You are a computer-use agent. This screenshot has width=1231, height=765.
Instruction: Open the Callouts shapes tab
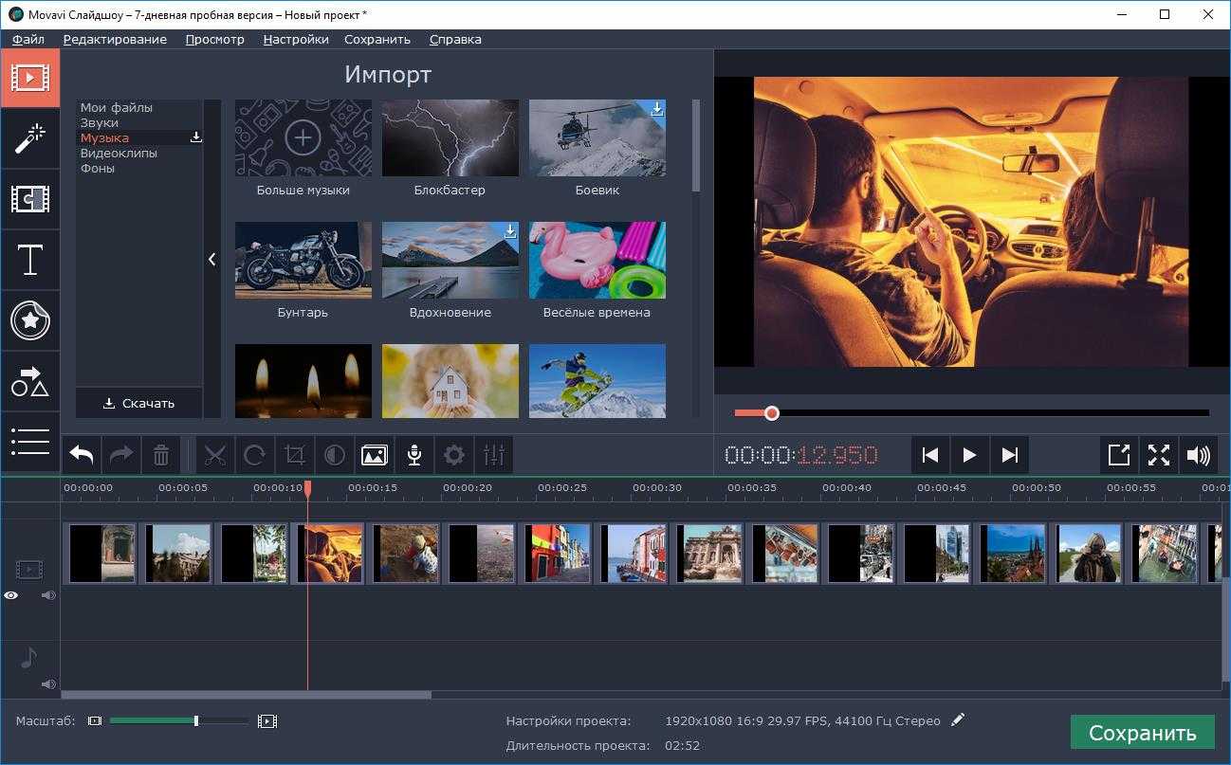pyautogui.click(x=30, y=382)
